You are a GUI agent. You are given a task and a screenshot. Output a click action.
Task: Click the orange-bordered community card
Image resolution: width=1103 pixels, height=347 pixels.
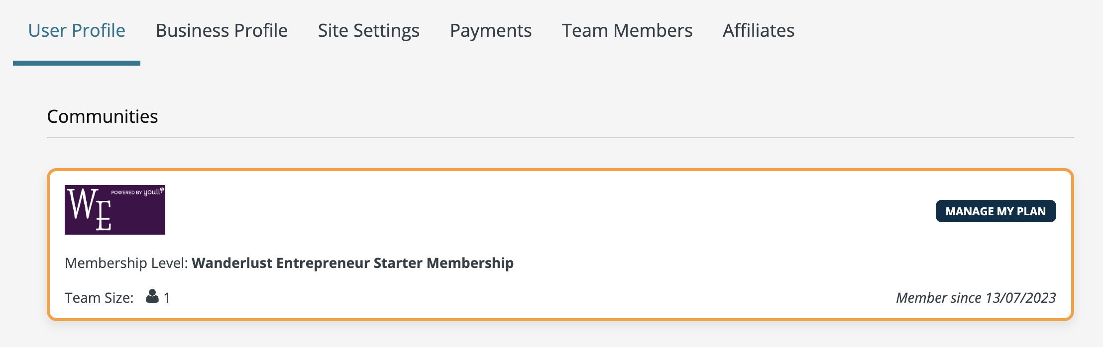(560, 245)
